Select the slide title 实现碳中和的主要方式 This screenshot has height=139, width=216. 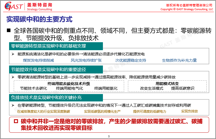click(39, 19)
